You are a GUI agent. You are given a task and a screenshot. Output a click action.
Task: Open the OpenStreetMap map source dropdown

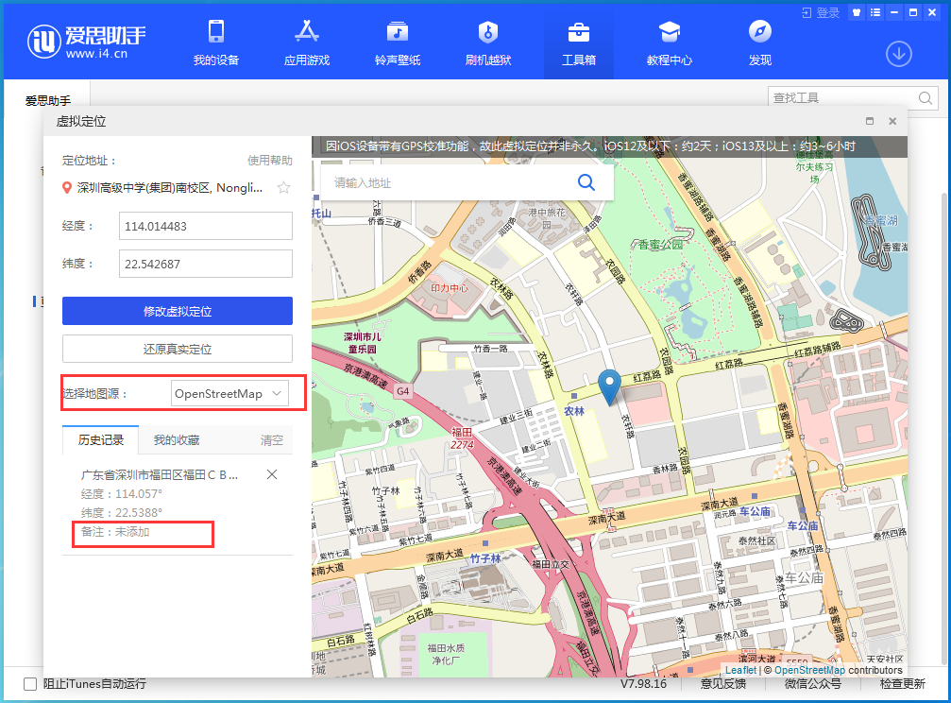click(229, 393)
